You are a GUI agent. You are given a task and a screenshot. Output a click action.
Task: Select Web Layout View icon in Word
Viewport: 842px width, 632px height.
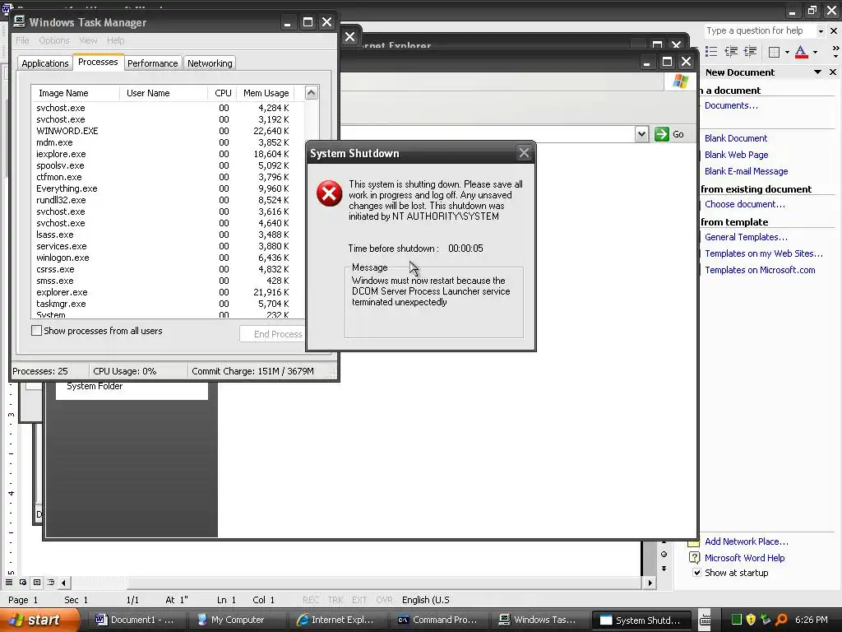(x=22, y=582)
